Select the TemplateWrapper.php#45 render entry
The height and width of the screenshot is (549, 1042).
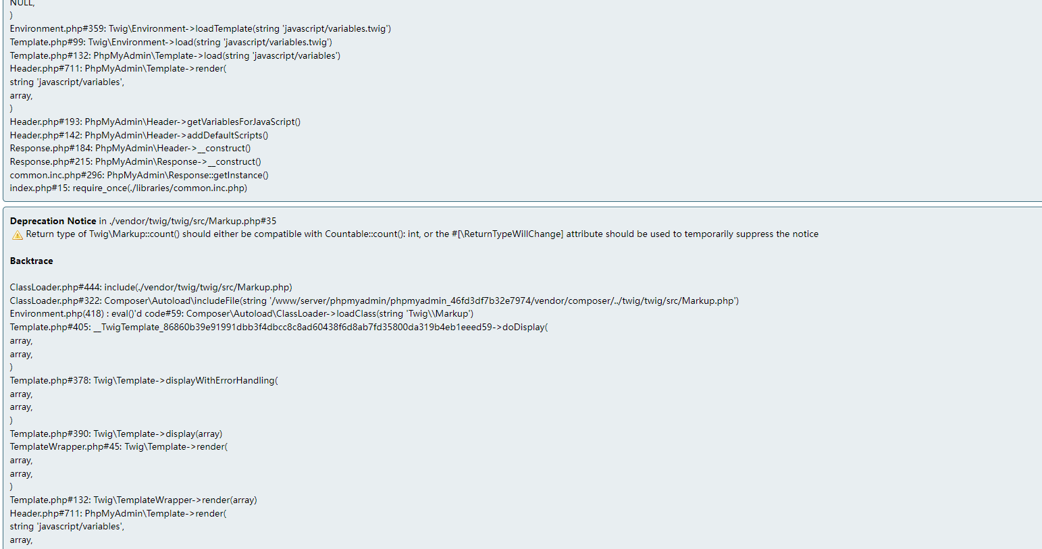[x=119, y=446]
